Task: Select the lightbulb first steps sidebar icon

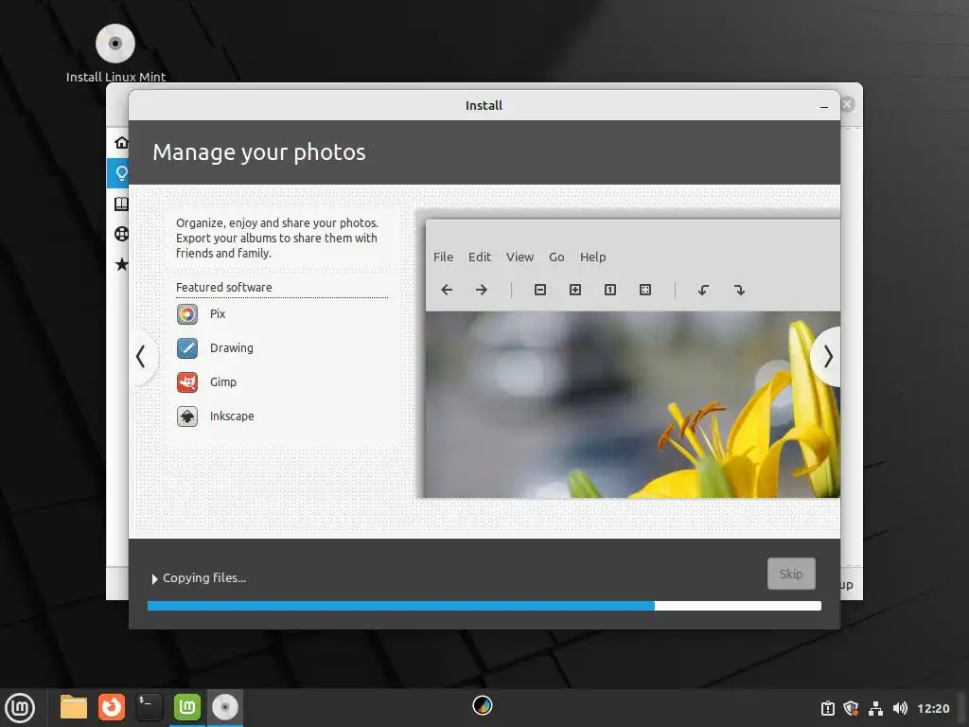Action: point(121,173)
